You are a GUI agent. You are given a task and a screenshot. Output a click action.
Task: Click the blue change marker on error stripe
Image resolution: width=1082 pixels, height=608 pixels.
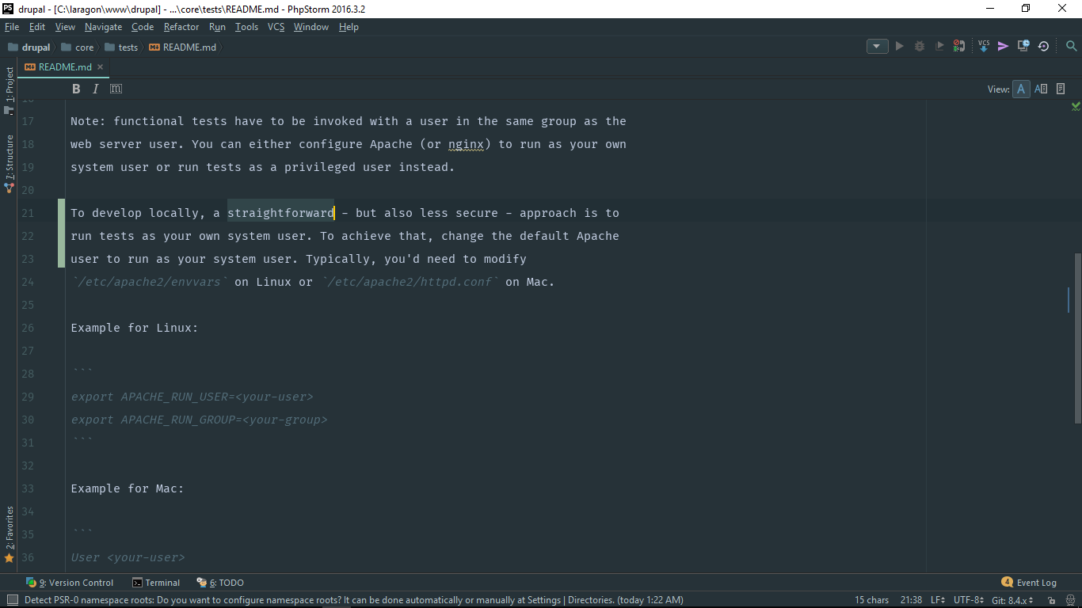[1068, 299]
